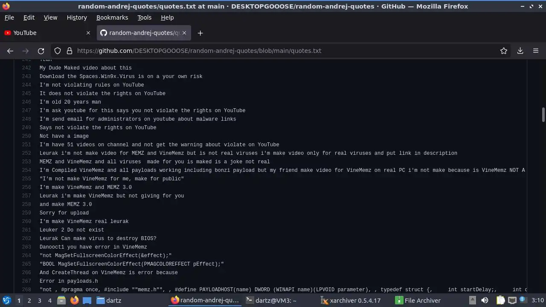This screenshot has width=546, height=307.
Task: Click text "My Dude Maked video about this"
Action: coord(86,68)
